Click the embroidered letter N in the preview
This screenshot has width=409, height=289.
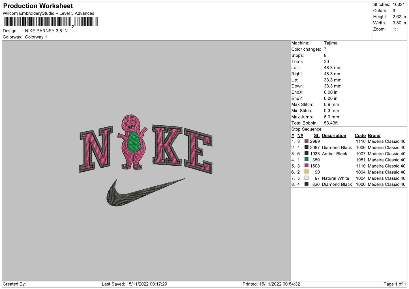point(96,149)
